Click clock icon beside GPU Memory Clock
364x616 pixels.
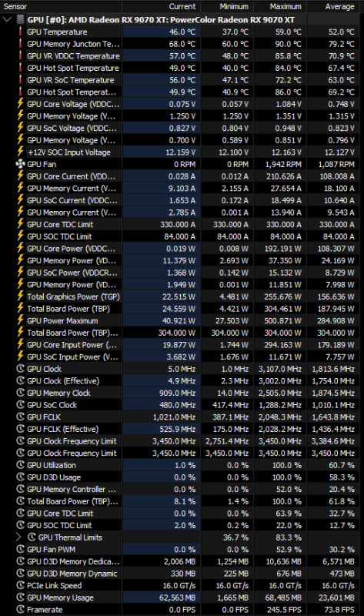tap(21, 393)
